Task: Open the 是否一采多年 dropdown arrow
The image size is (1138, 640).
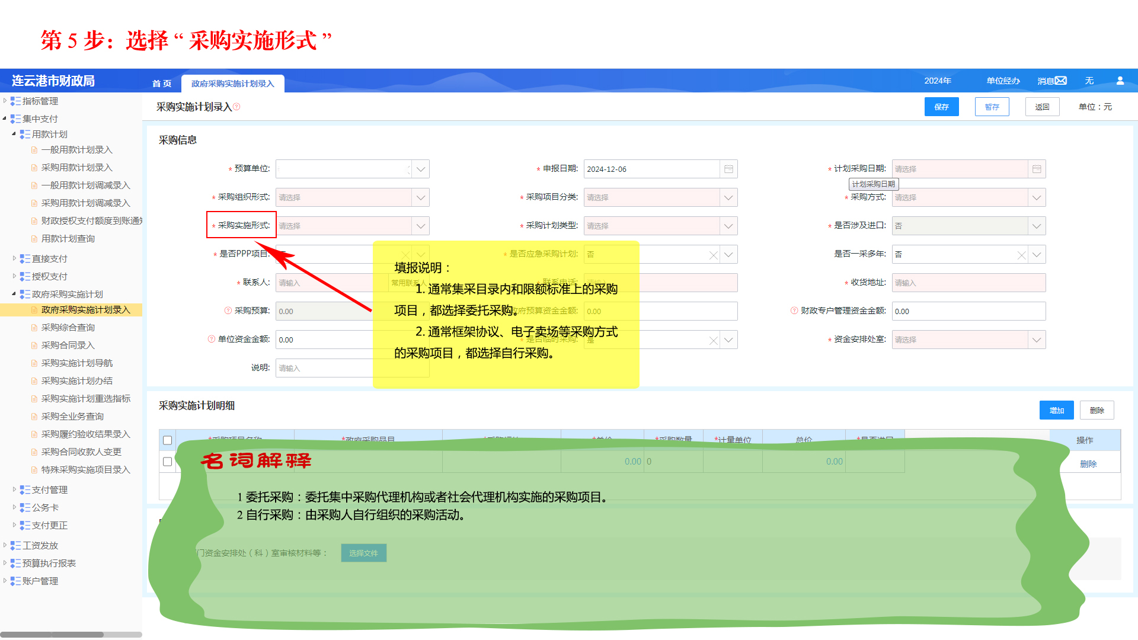Action: (x=1037, y=254)
